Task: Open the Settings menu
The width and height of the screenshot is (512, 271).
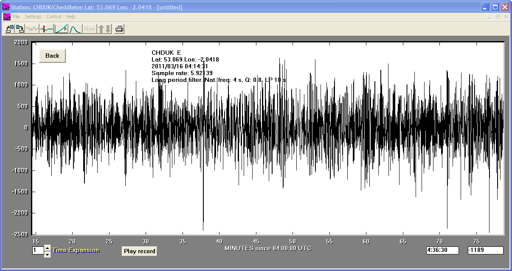Action: tap(33, 17)
